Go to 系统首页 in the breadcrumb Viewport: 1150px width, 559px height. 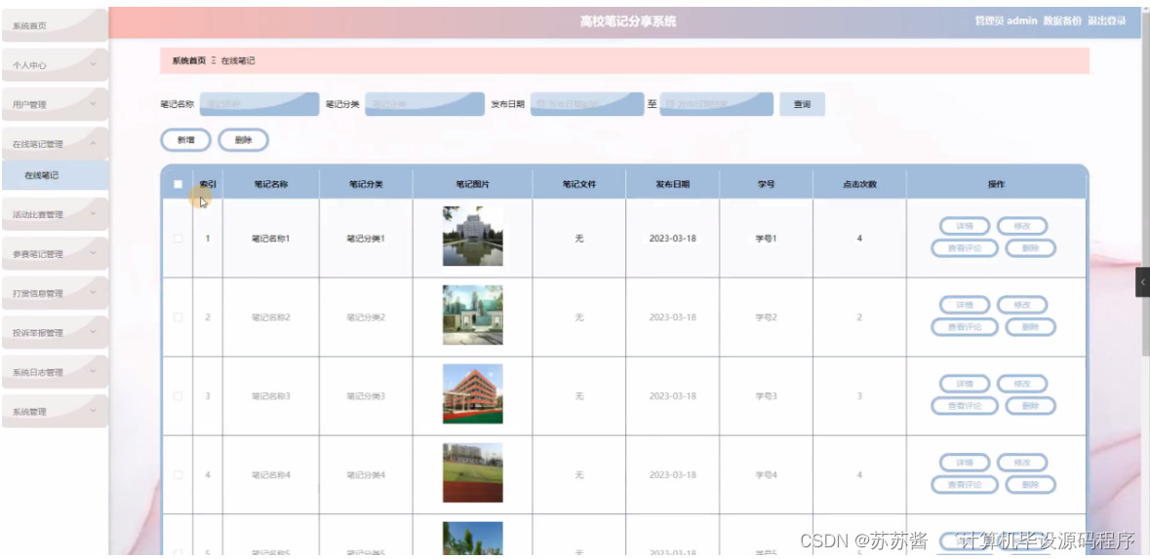(188, 60)
